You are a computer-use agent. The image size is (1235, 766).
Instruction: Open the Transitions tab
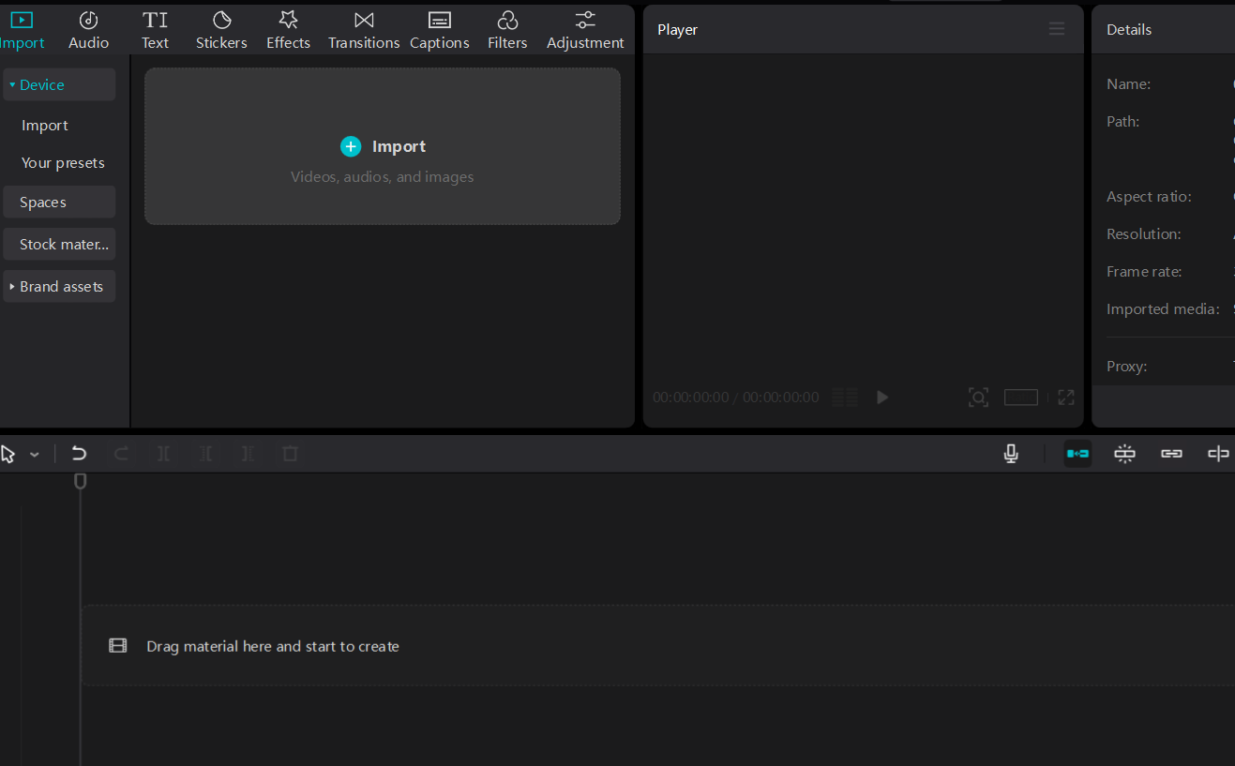[x=364, y=30]
